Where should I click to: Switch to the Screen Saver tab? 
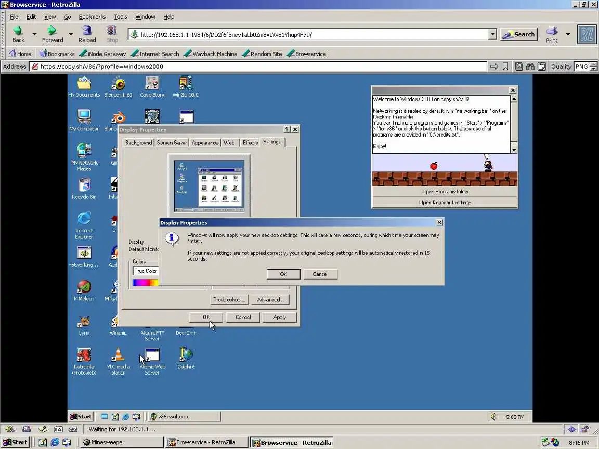pos(172,142)
